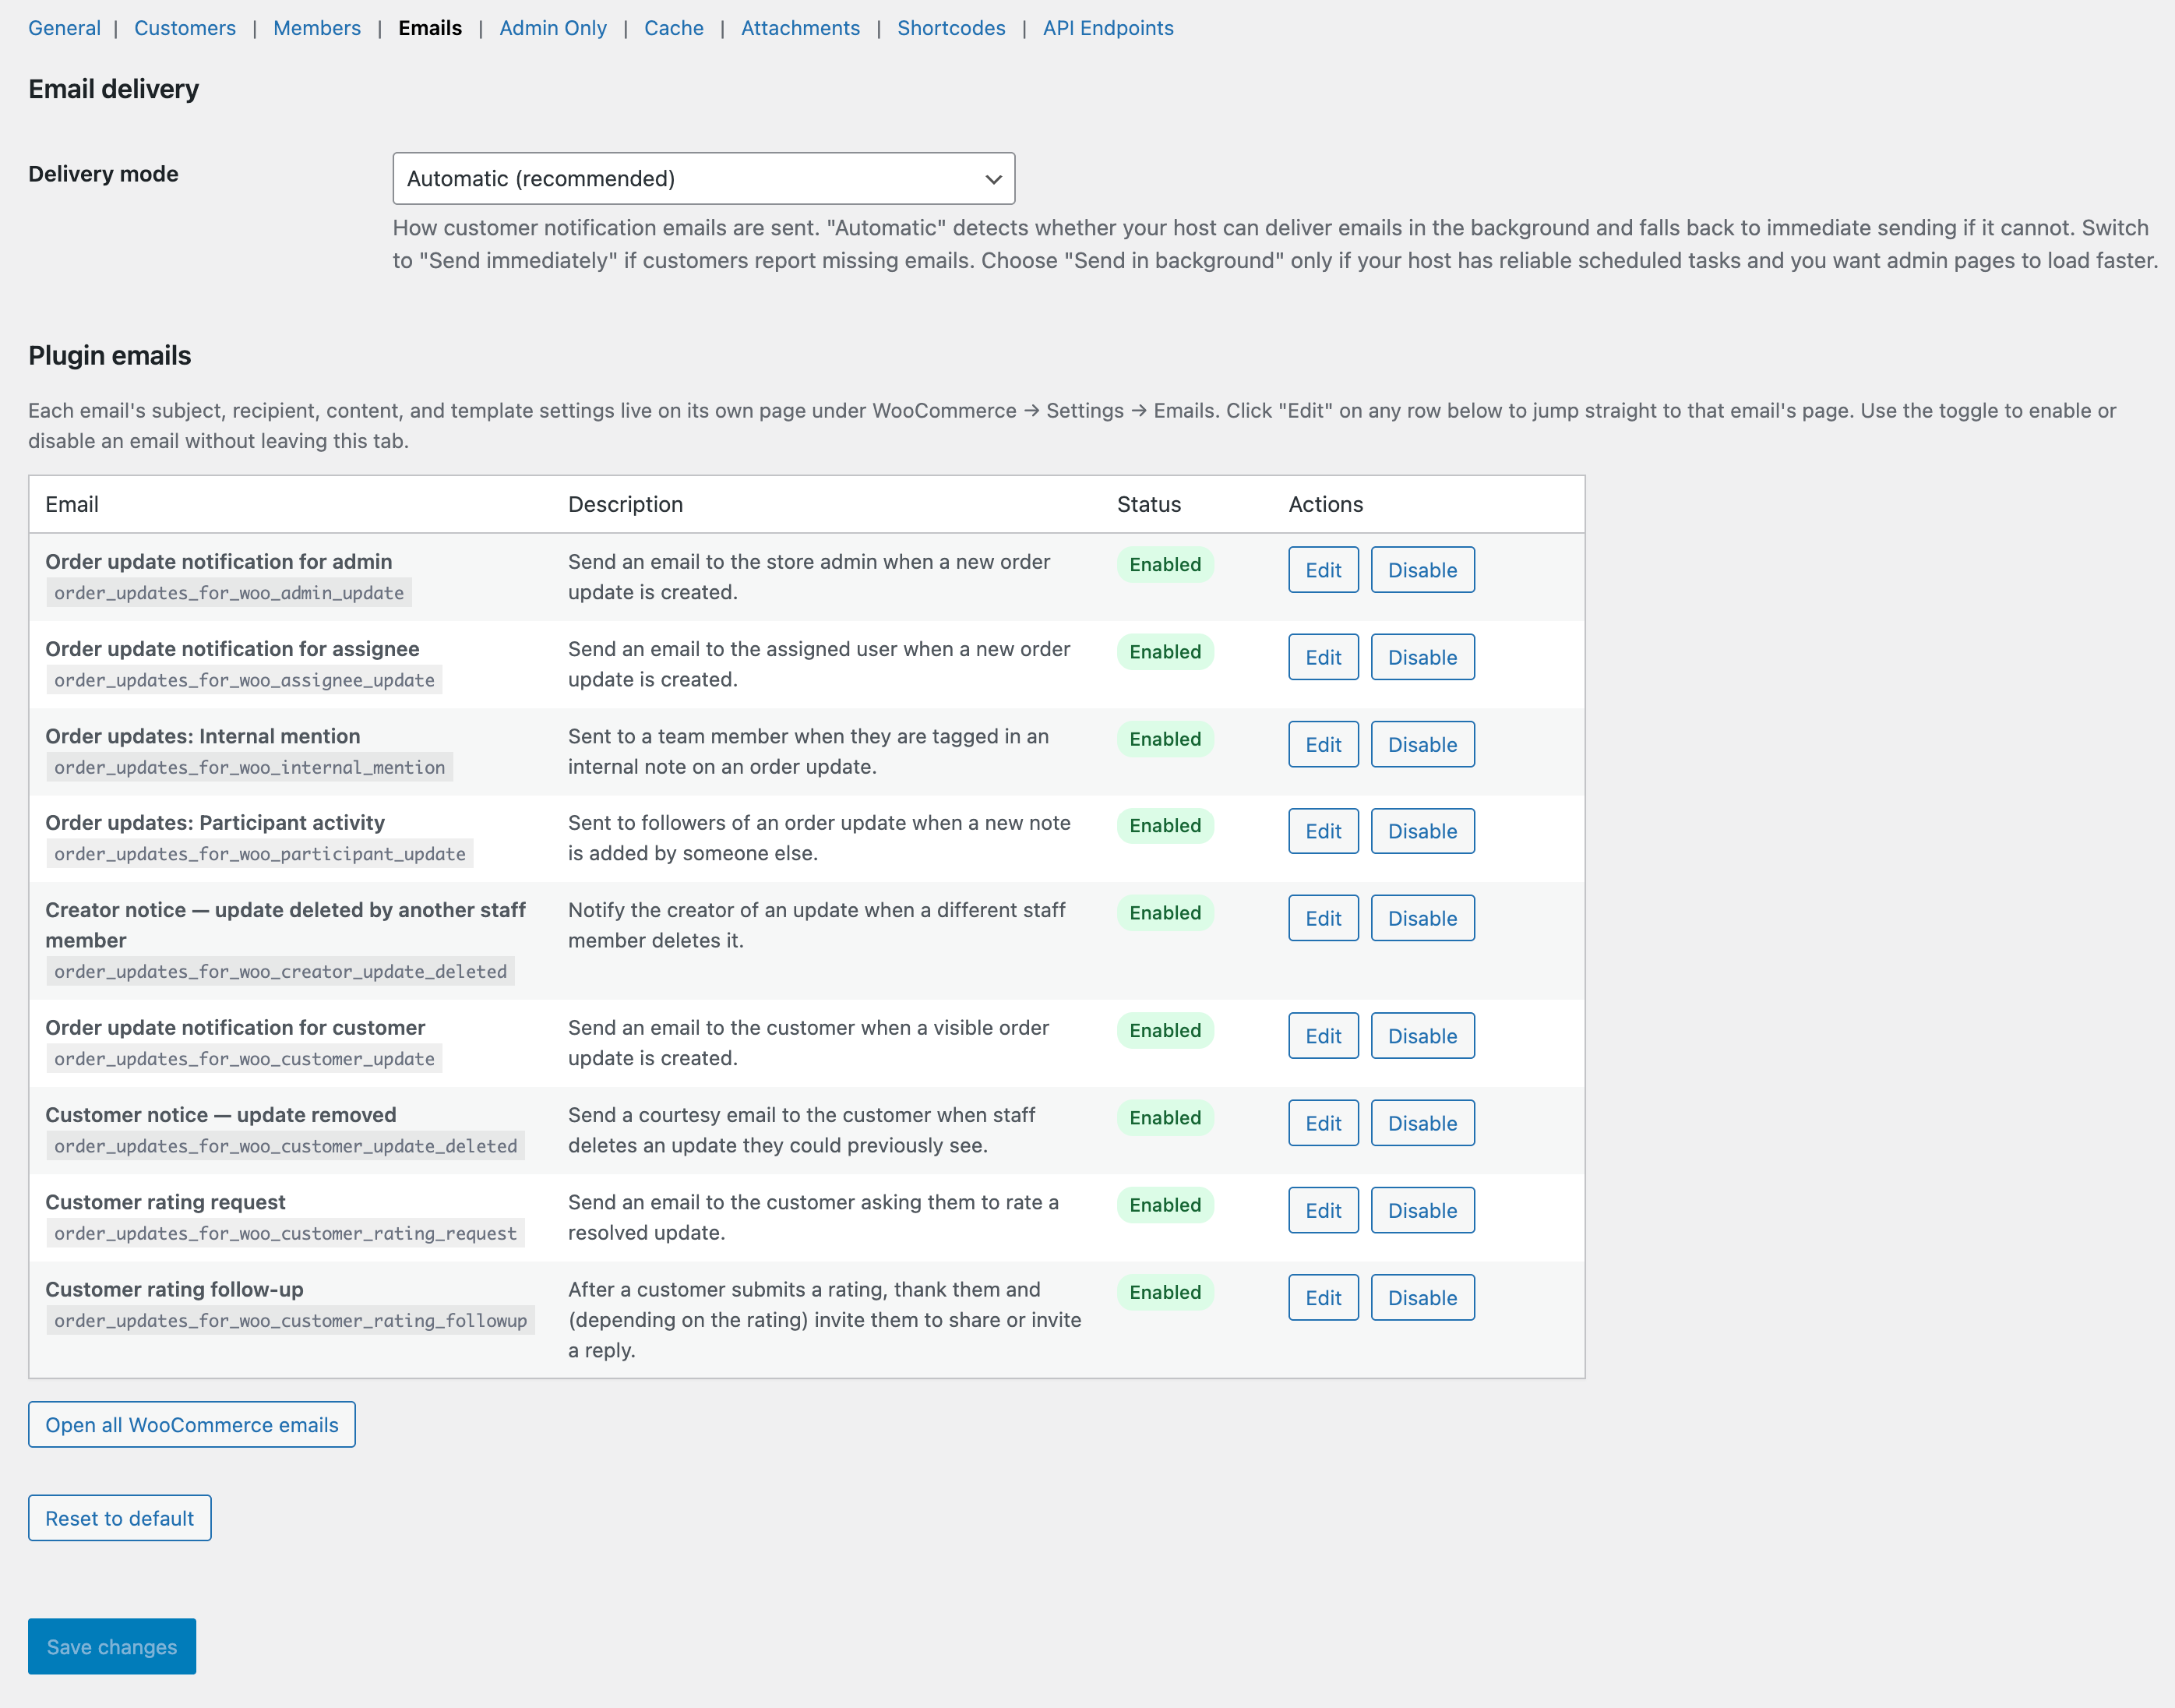Disable the Customer rating request email
2175x1708 pixels.
[x=1422, y=1210]
